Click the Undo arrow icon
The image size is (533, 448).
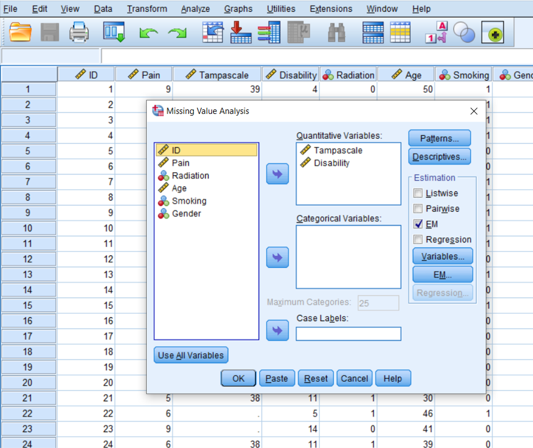(148, 34)
